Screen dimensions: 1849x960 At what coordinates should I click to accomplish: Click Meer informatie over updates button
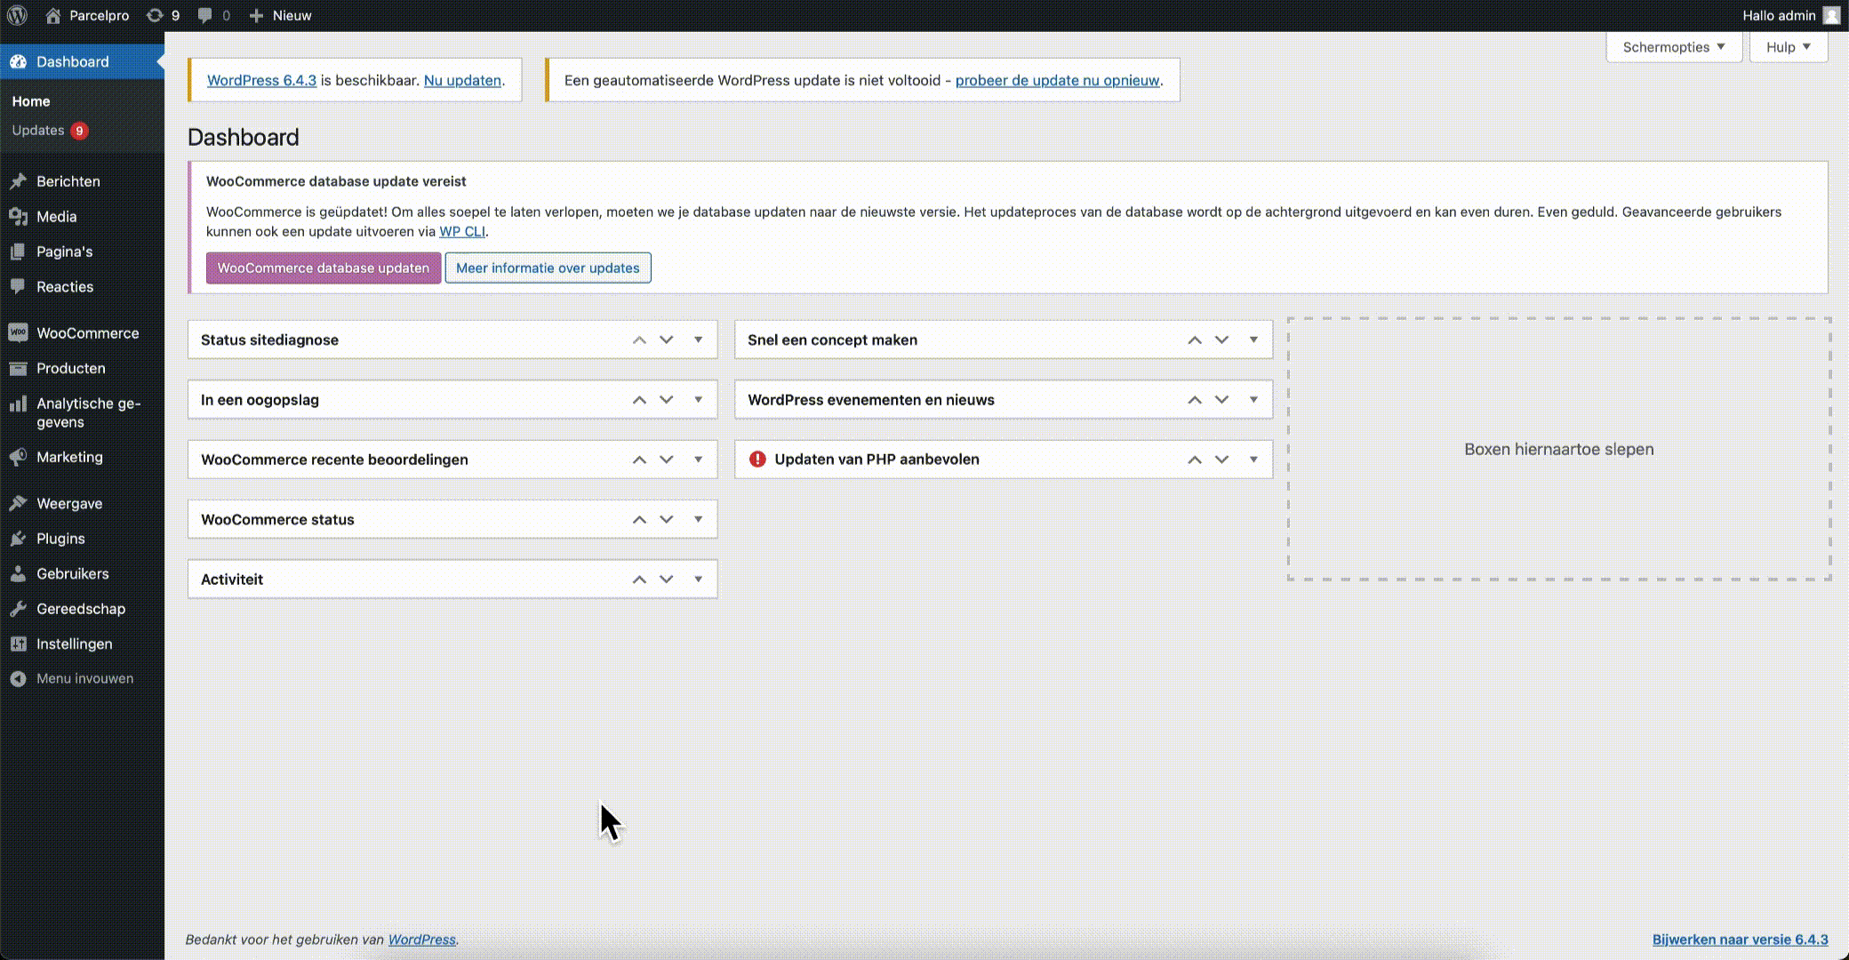(x=548, y=268)
